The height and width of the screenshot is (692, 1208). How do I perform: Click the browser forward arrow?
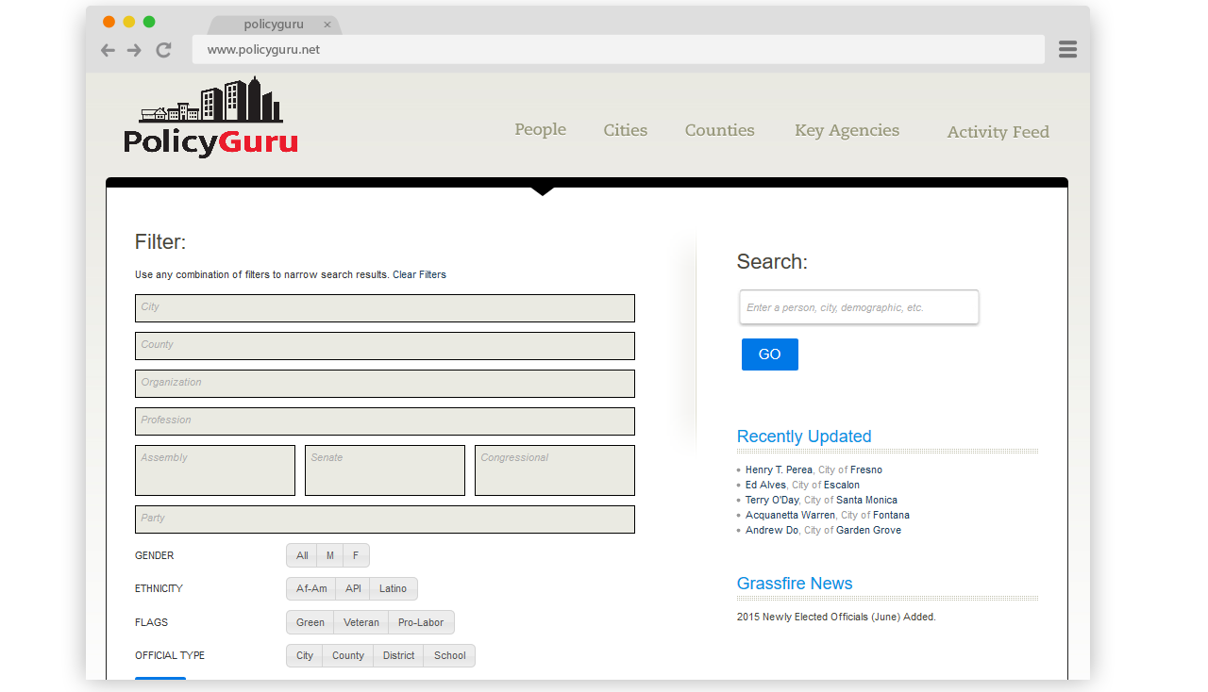pyautogui.click(x=134, y=50)
